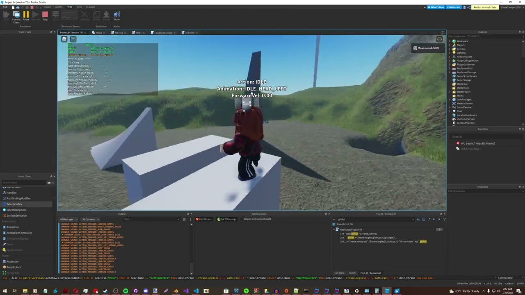The height and width of the screenshot is (295, 525).
Task: Open the All Contexts dropdown in Output
Action: click(90, 219)
